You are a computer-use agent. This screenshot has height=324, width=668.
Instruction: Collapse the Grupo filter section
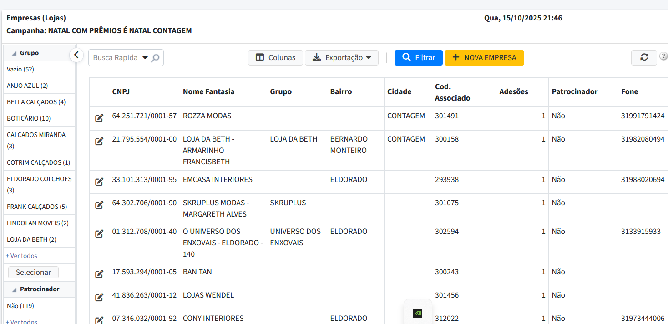pos(14,53)
